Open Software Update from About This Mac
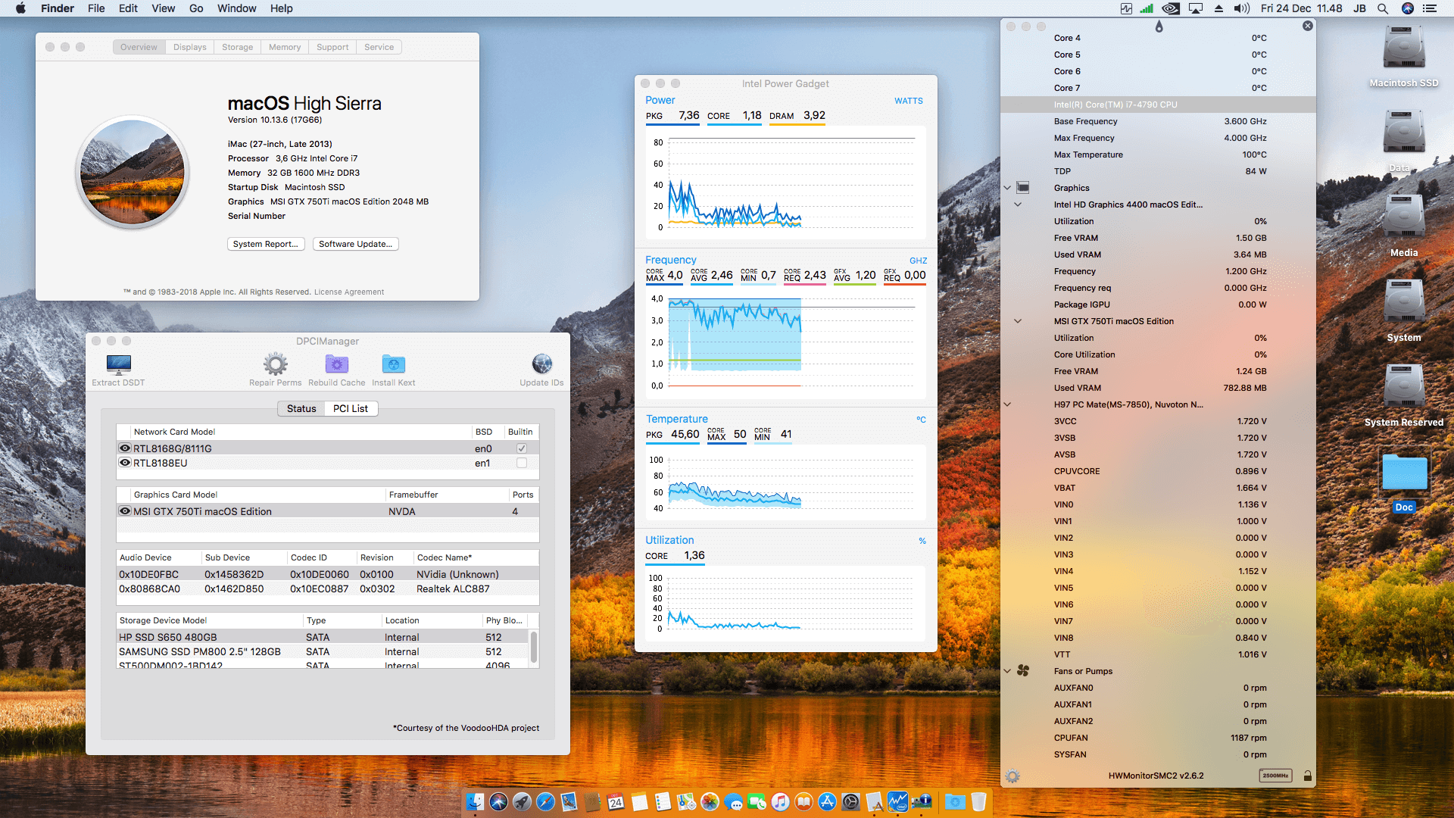The image size is (1454, 818). [x=355, y=244]
